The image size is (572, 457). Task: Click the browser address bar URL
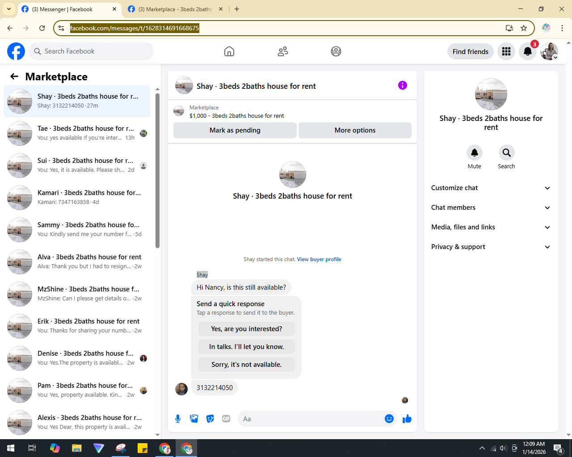135,28
